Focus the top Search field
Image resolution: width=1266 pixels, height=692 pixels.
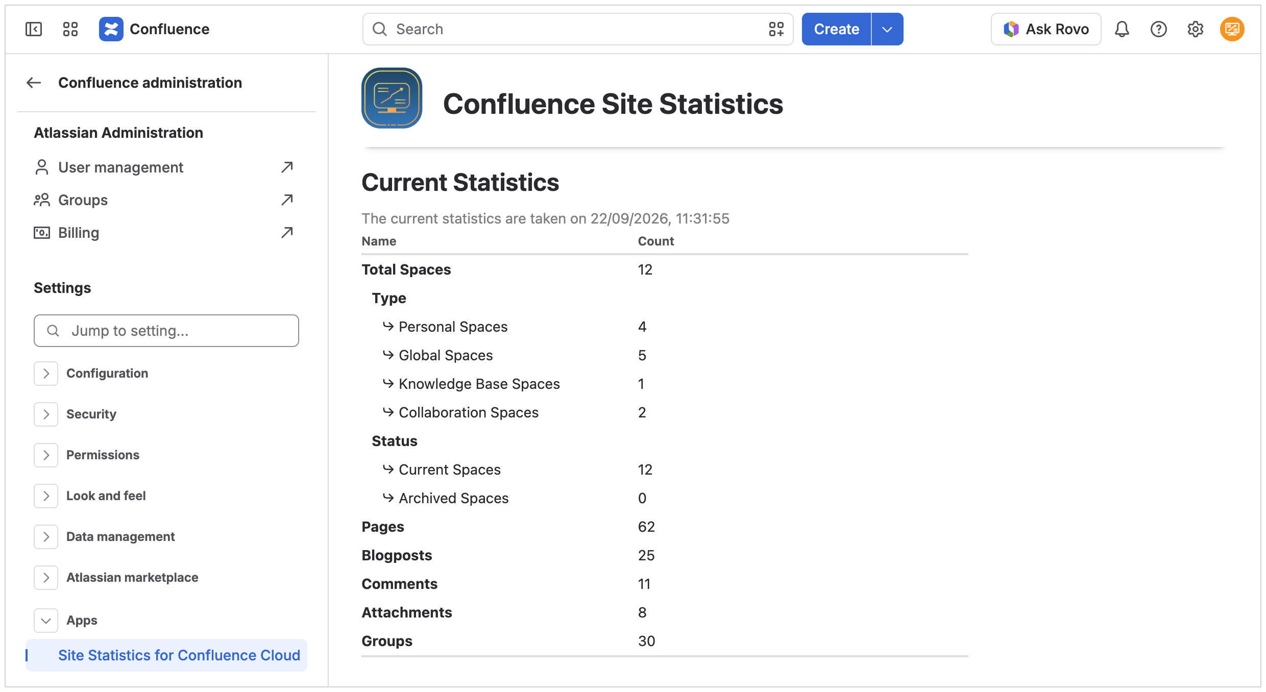pyautogui.click(x=578, y=29)
